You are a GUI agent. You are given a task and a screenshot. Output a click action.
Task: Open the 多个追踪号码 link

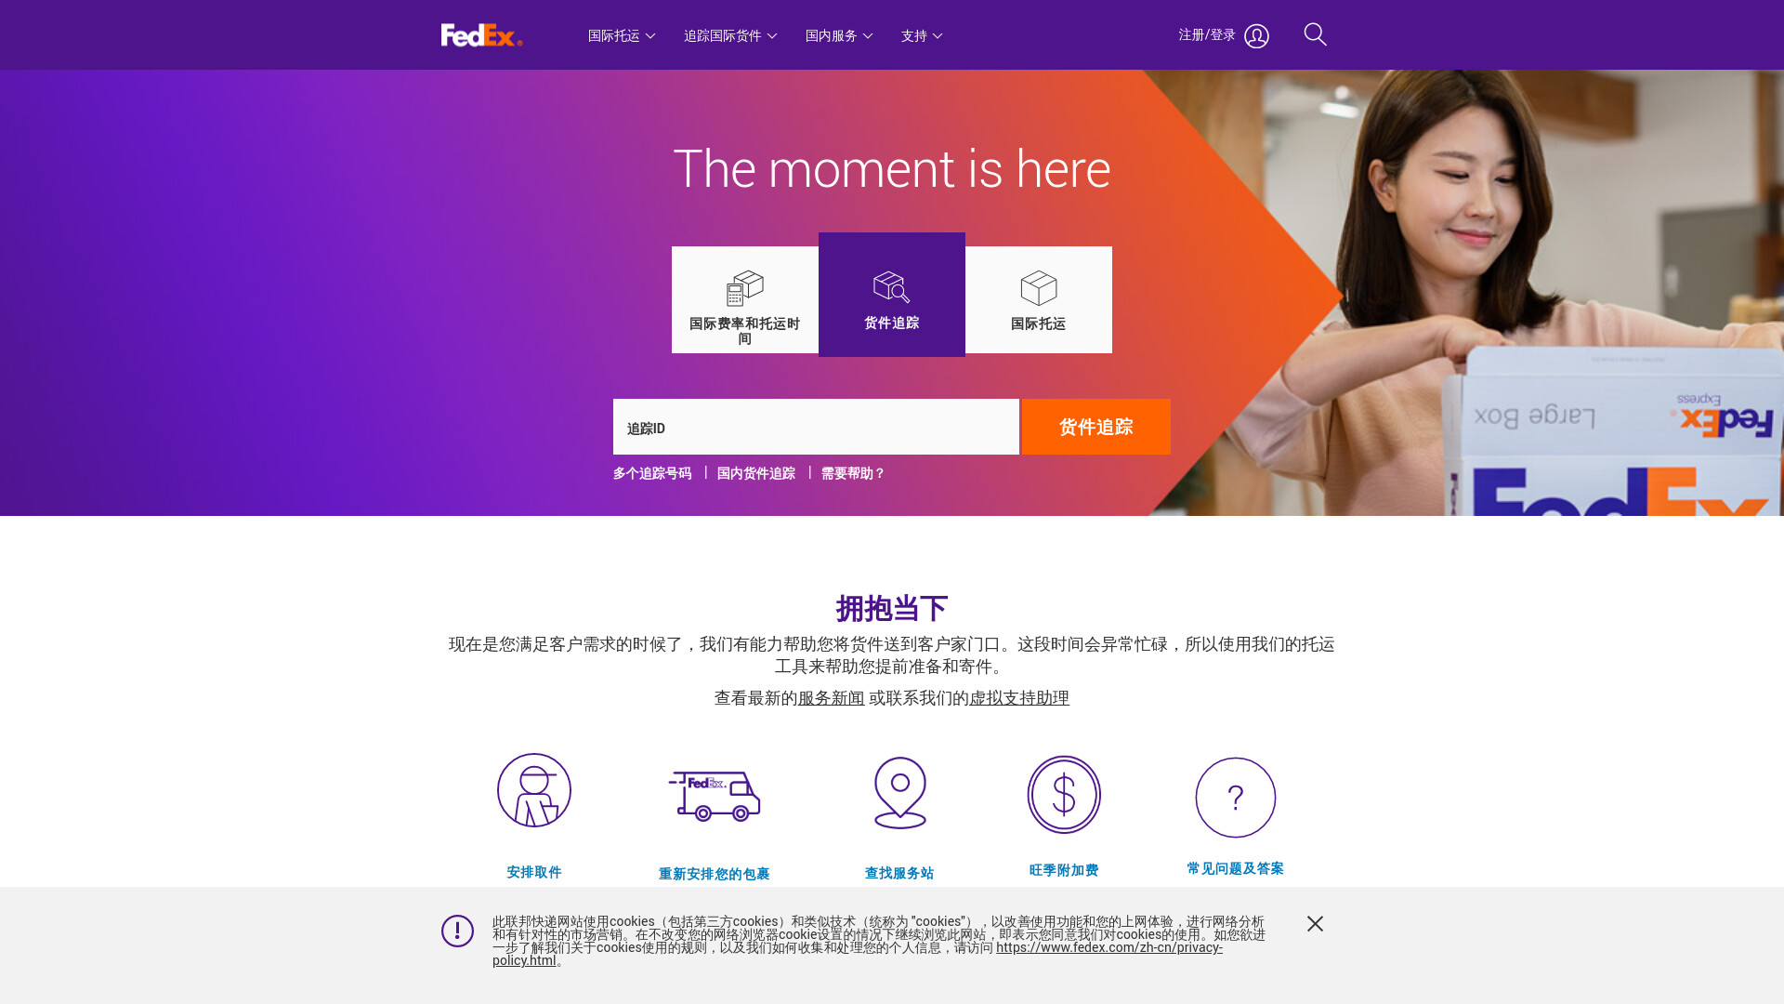click(x=652, y=473)
